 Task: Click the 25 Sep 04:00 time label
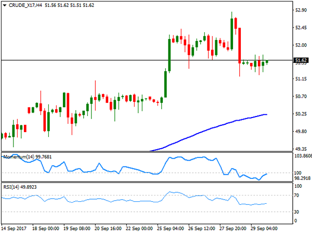171,228
